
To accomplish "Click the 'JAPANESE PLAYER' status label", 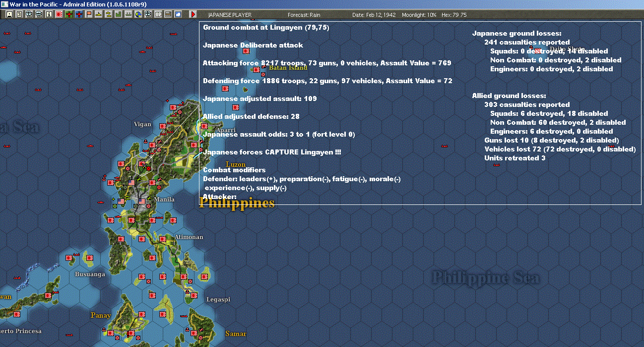I will 230,15.
